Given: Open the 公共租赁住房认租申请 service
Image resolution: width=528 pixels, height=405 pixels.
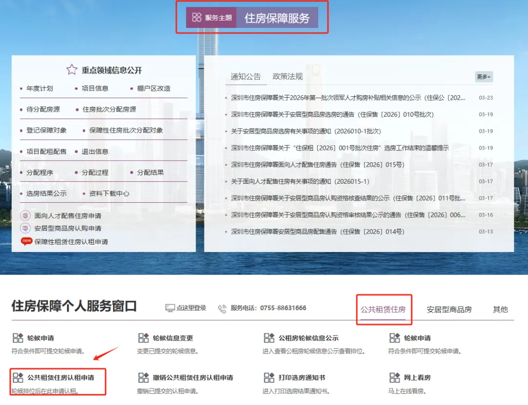Looking at the screenshot, I should tap(61, 378).
